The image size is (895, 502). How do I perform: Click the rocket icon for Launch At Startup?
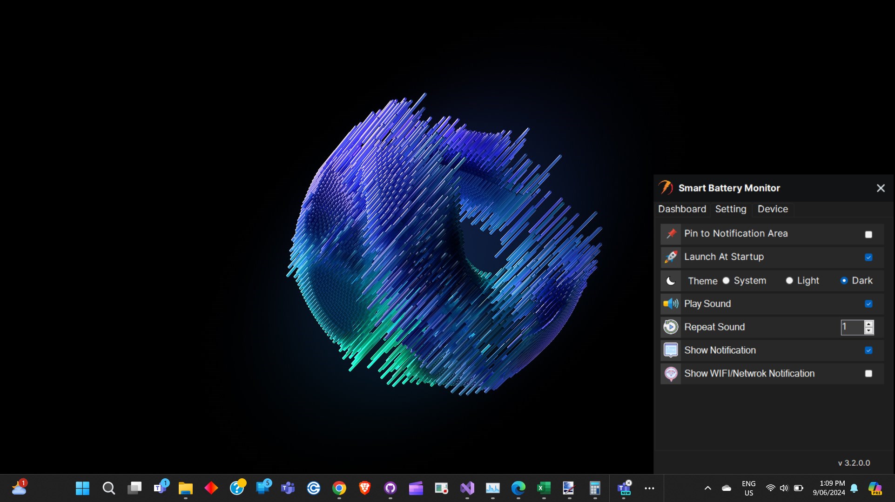[x=671, y=257]
